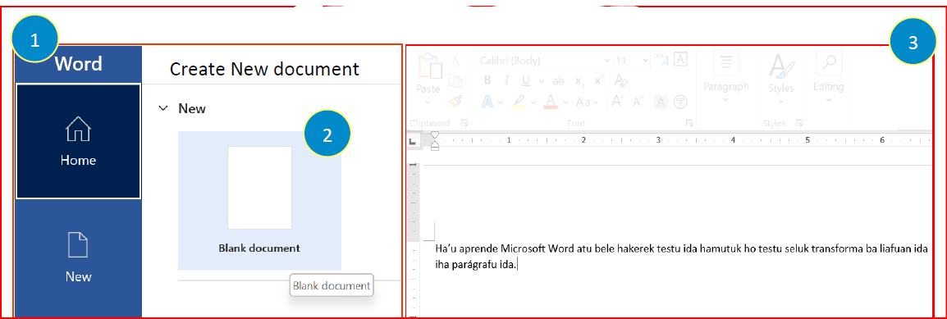Toggle Italic formatting
The width and height of the screenshot is (947, 319).
[x=506, y=81]
